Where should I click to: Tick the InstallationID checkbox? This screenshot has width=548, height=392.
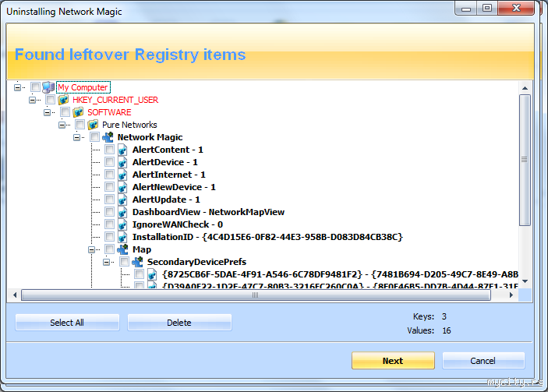tap(110, 237)
